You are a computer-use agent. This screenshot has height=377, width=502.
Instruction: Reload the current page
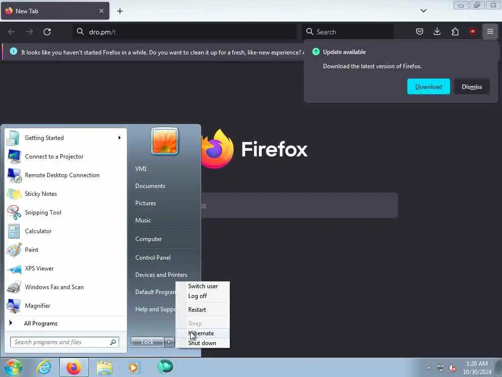[x=47, y=32]
